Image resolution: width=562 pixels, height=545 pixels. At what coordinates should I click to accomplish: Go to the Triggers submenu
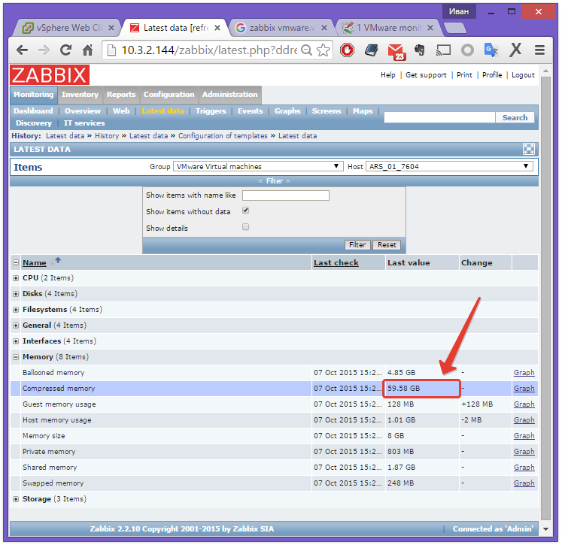(x=211, y=111)
